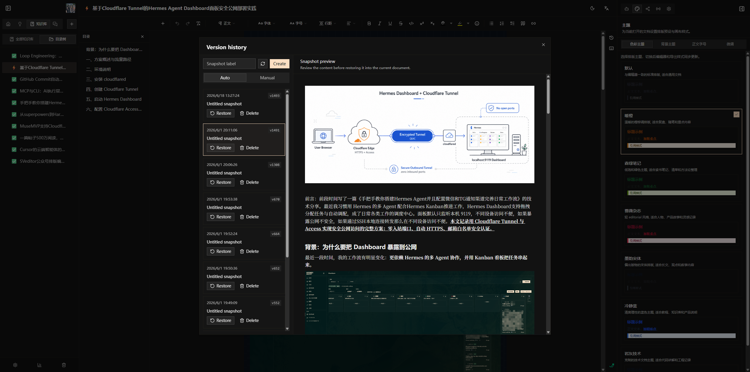Toggle checkbox for GitHub Commit document

pyautogui.click(x=14, y=79)
